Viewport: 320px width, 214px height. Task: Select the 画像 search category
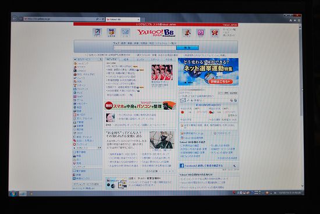pyautogui.click(x=123, y=43)
